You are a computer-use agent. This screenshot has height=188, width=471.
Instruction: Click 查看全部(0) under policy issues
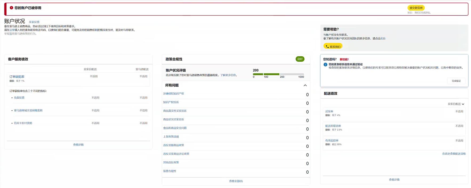[236, 181]
